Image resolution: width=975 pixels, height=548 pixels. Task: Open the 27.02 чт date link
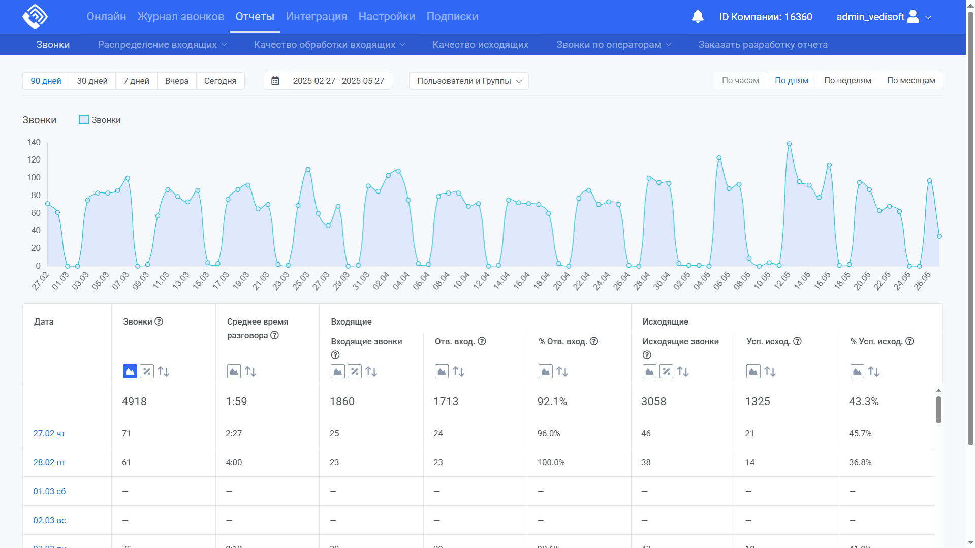point(49,433)
